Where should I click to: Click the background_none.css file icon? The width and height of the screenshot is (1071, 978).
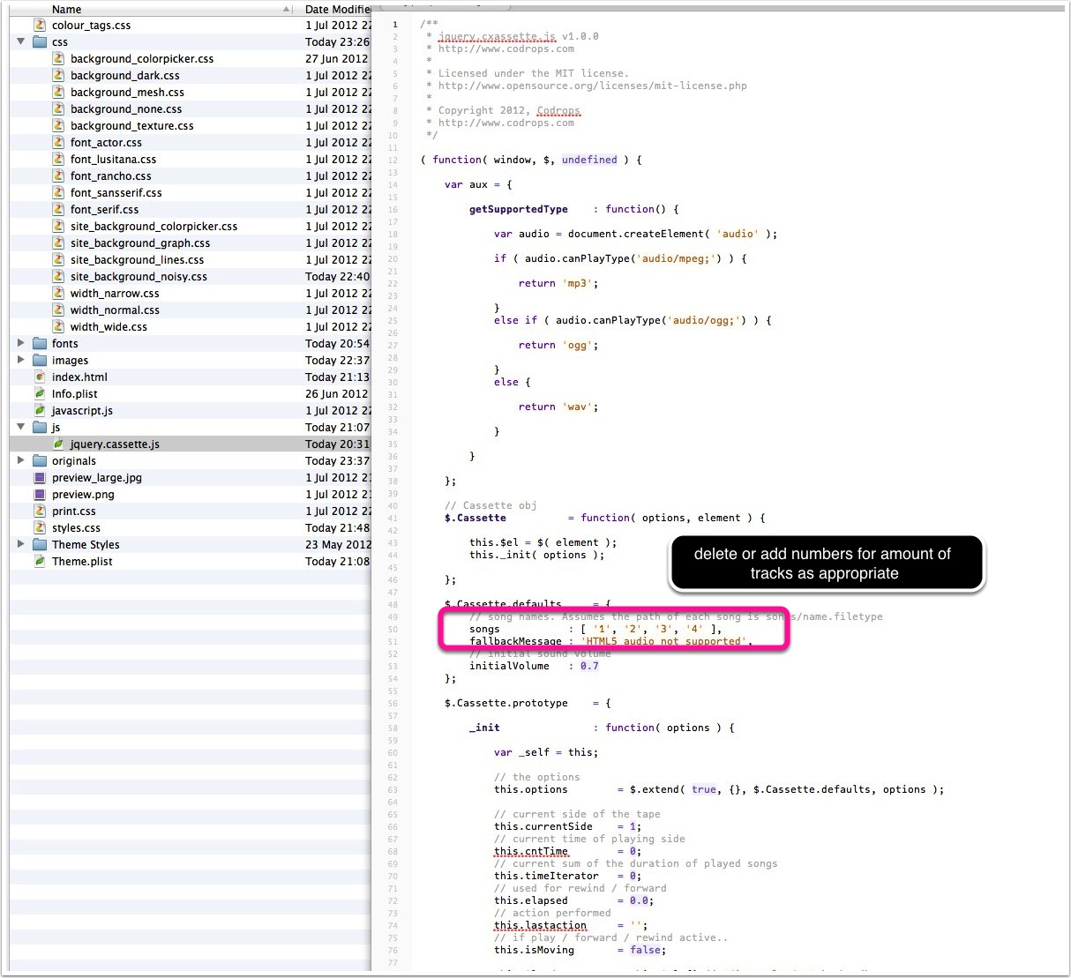[x=58, y=109]
